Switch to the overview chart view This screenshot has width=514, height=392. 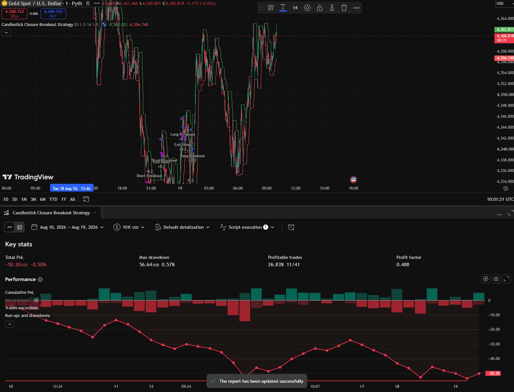(10, 227)
